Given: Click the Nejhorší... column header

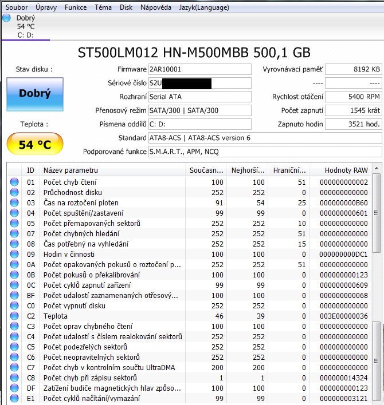Looking at the screenshot, I should point(248,170).
